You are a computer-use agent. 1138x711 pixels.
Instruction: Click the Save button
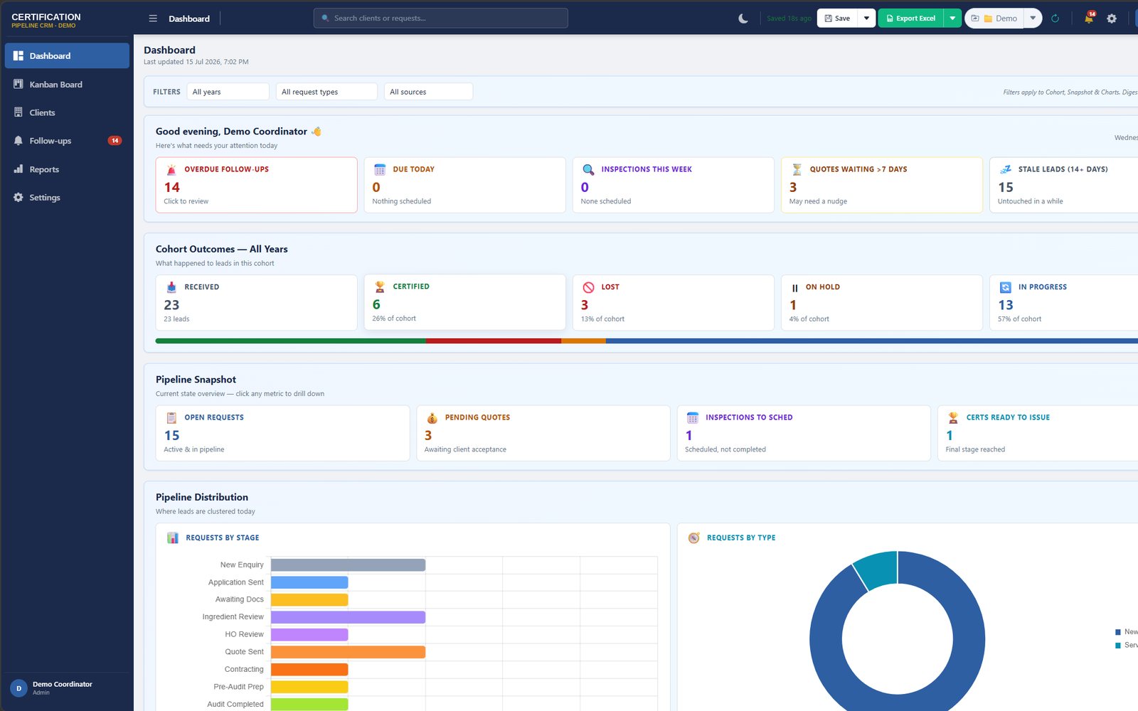[x=837, y=18]
